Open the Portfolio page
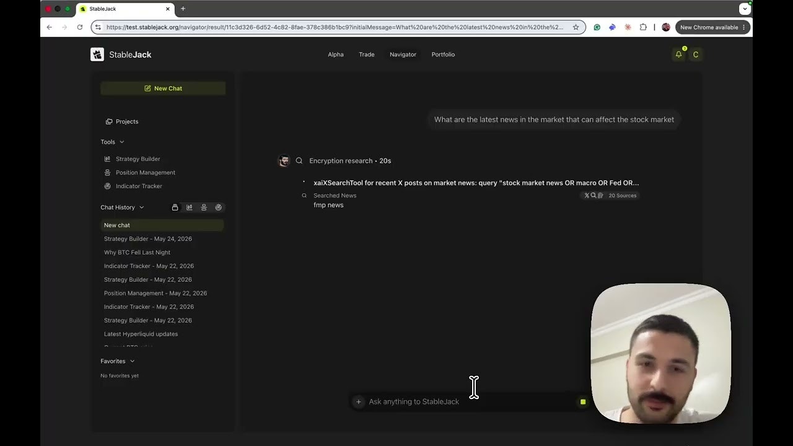The image size is (793, 446). pos(443,55)
